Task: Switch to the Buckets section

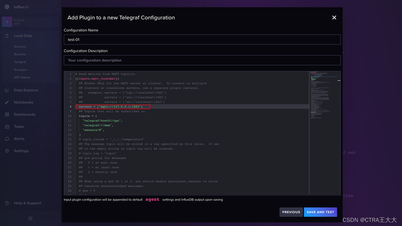Action: pyautogui.click(x=20, y=54)
